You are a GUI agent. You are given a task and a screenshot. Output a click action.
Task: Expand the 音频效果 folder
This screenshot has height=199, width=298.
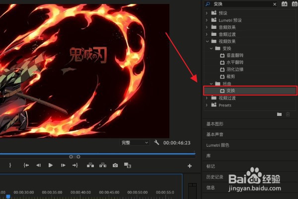tap(207, 27)
